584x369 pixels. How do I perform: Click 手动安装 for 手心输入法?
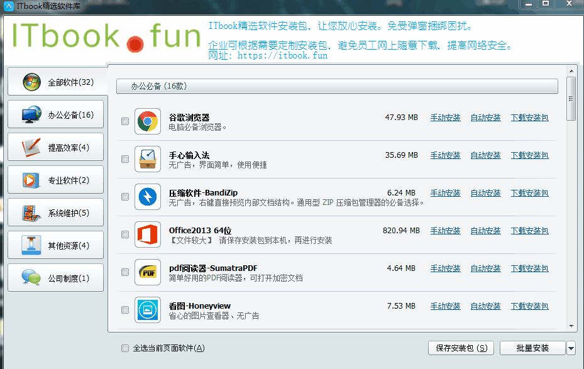point(446,155)
